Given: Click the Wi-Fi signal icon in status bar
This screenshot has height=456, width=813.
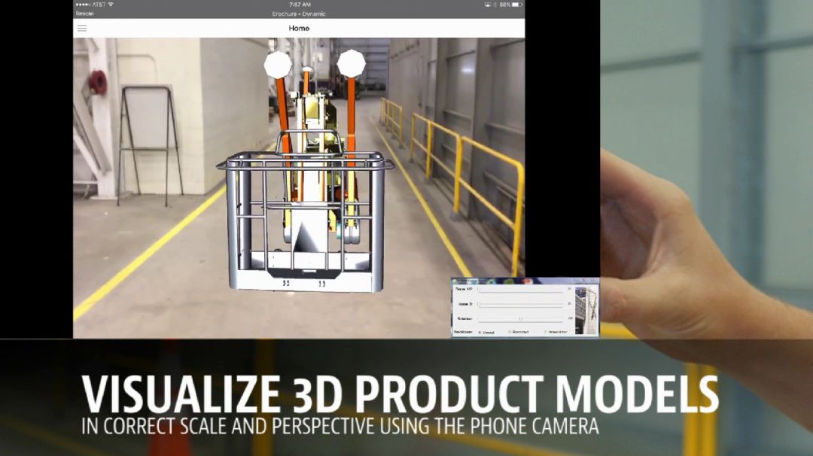Looking at the screenshot, I should (111, 5).
